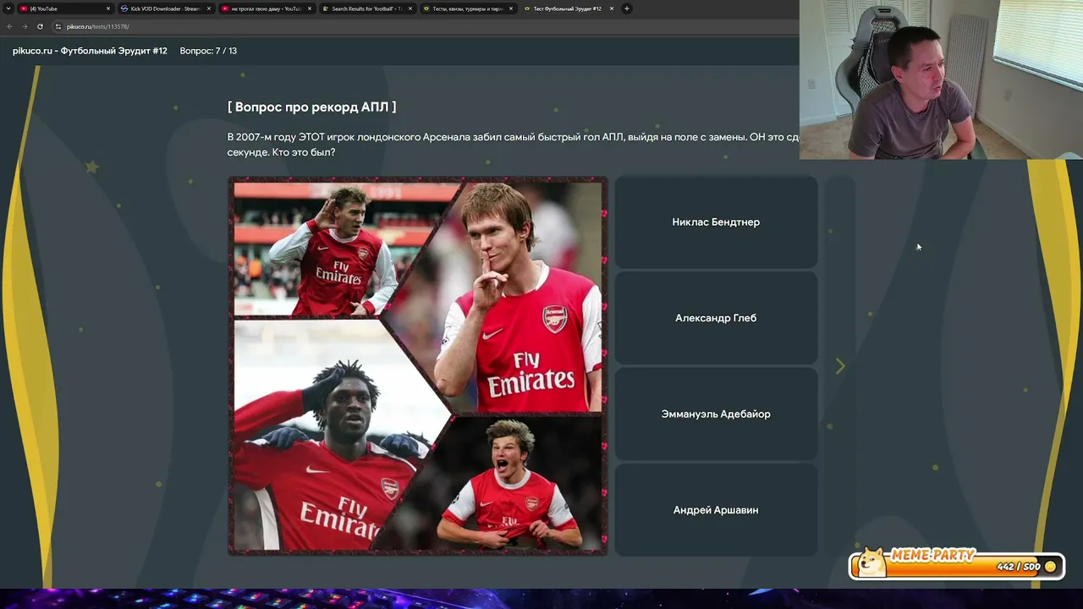This screenshot has height=609, width=1083.
Task: Go to next question with yellow arrow
Action: pos(840,366)
